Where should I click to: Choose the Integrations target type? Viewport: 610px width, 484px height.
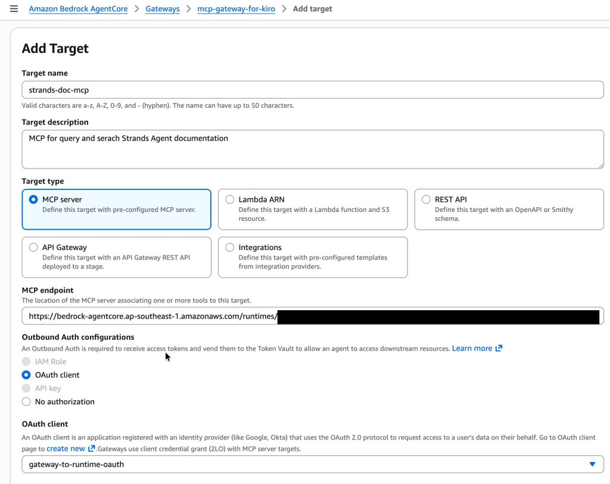(x=230, y=248)
